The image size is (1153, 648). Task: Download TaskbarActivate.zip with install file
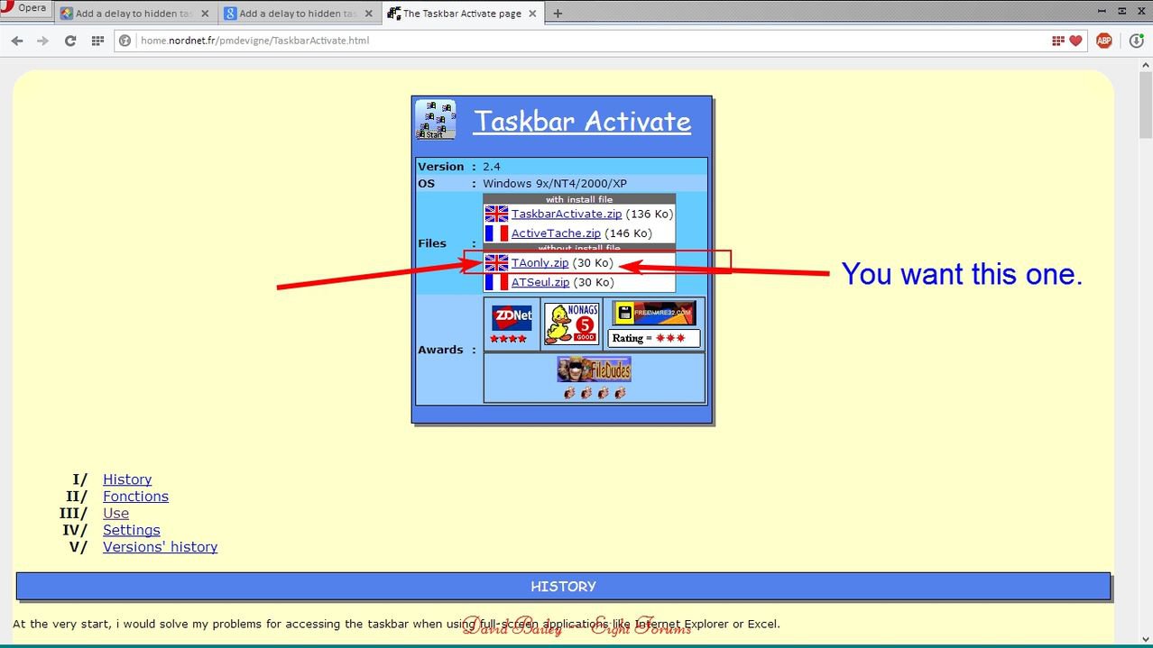[x=566, y=214]
